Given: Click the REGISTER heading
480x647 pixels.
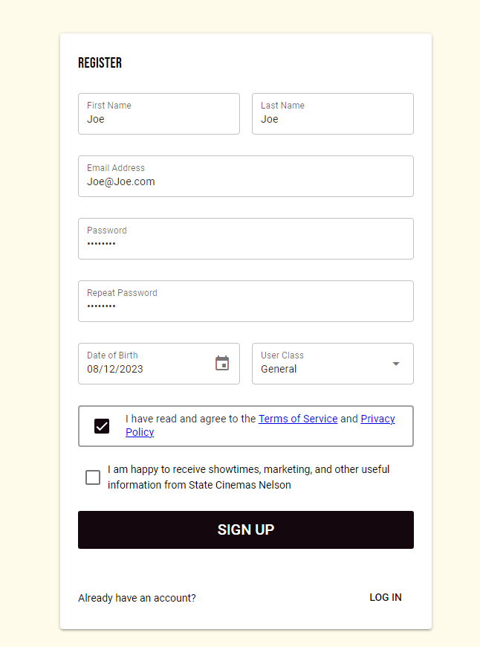Looking at the screenshot, I should (100, 63).
